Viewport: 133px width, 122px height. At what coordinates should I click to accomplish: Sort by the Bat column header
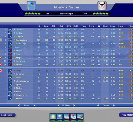61,26
